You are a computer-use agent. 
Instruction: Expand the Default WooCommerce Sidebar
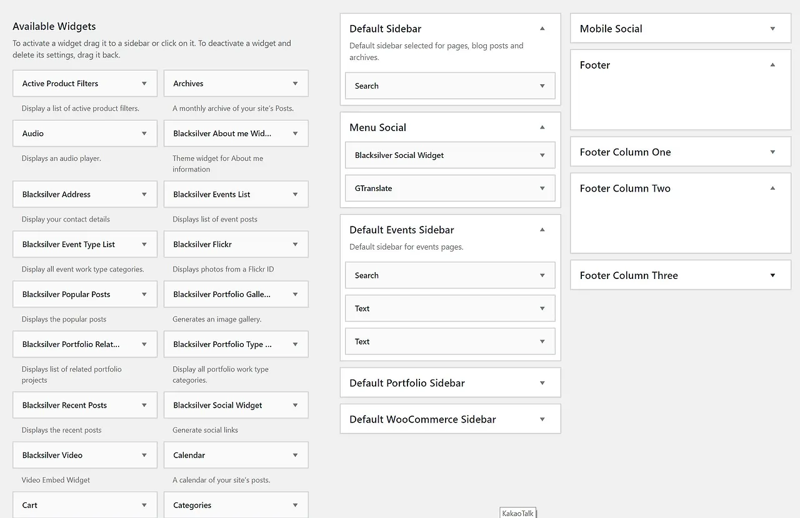tap(542, 419)
